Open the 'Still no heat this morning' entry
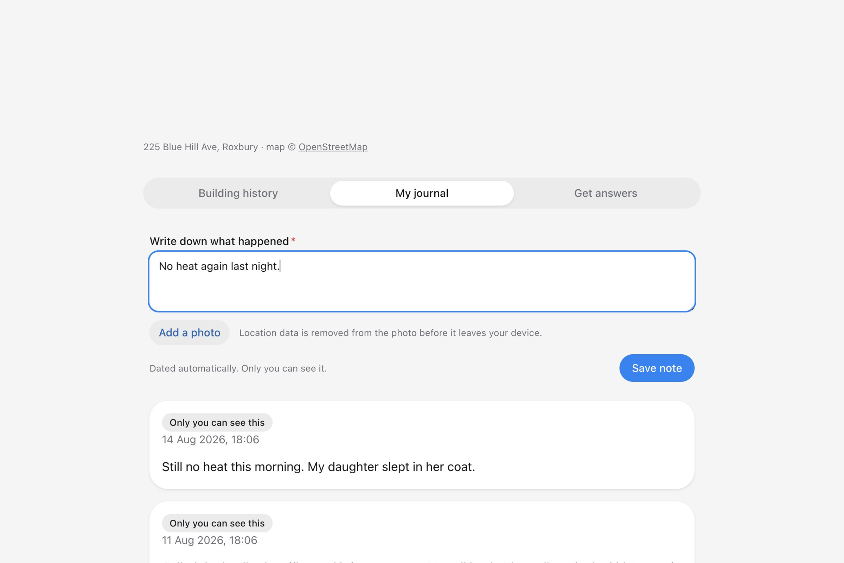Screen dimensions: 844x563 tap(422, 445)
